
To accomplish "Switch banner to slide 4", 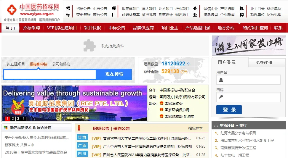I will point(23,119).
